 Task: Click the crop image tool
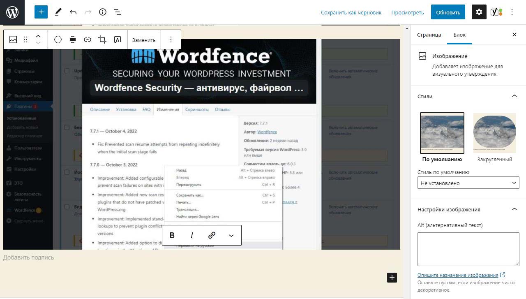[x=102, y=39]
